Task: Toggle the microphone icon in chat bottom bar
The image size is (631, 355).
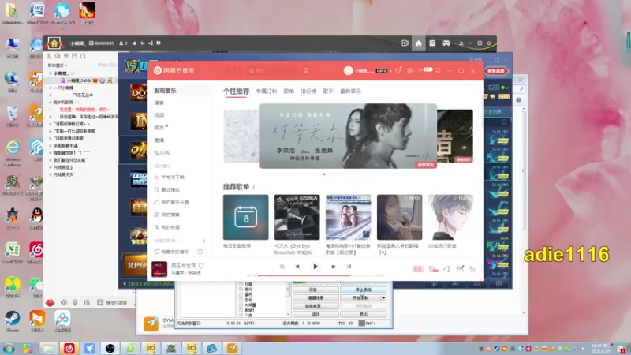Action: [75, 302]
